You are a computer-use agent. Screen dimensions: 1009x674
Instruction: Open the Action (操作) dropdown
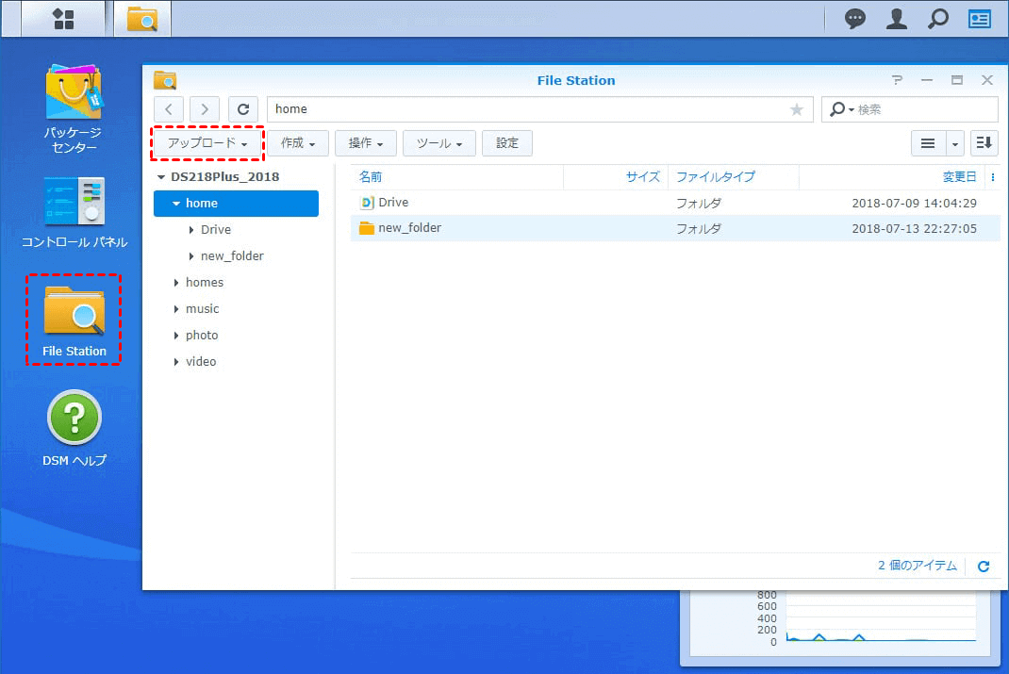coord(366,143)
